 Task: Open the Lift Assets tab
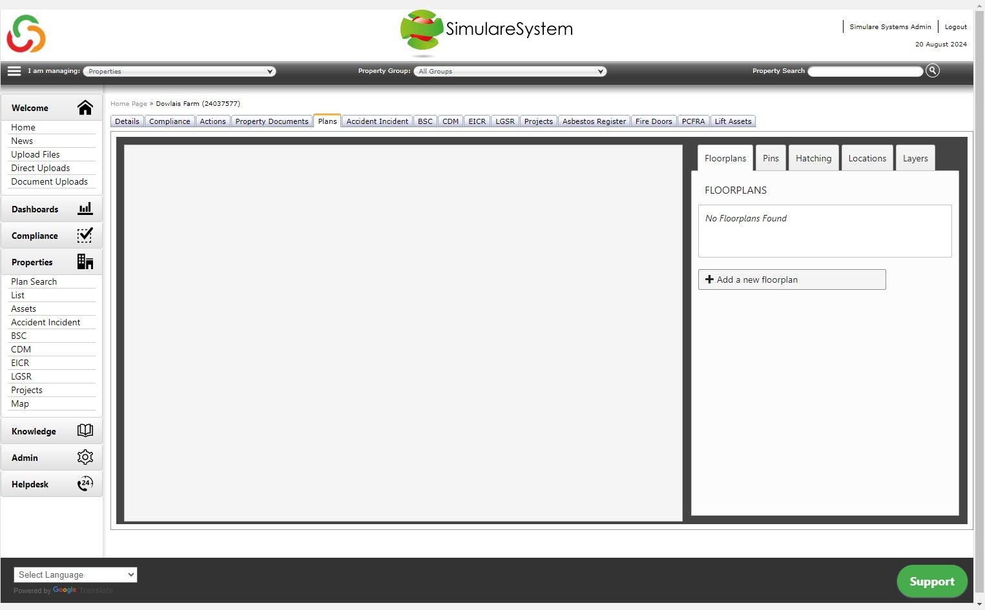point(733,121)
